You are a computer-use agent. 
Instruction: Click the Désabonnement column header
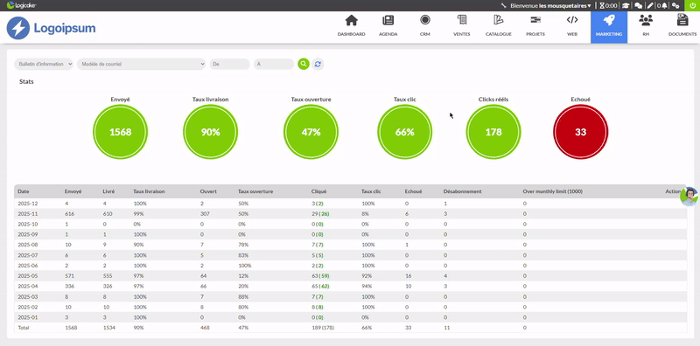463,191
